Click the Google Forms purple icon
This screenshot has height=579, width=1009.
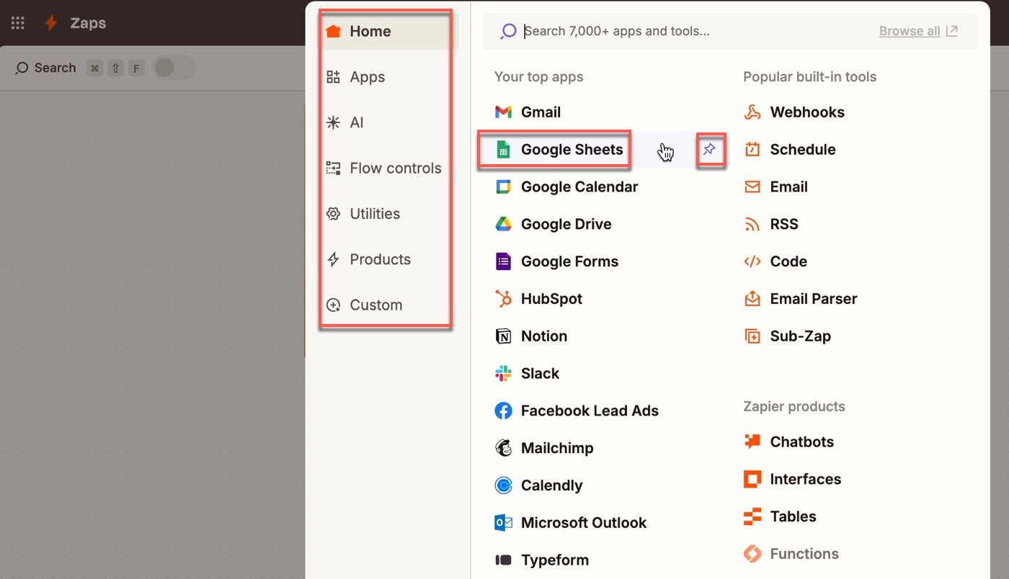coord(503,261)
